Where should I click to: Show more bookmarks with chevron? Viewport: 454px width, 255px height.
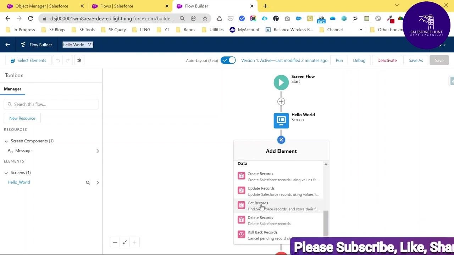360,30
